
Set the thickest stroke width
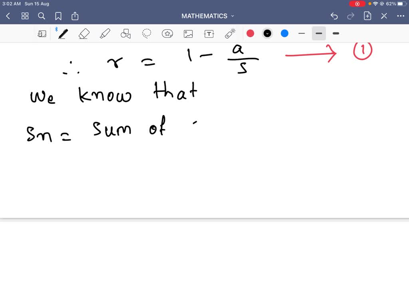[336, 34]
